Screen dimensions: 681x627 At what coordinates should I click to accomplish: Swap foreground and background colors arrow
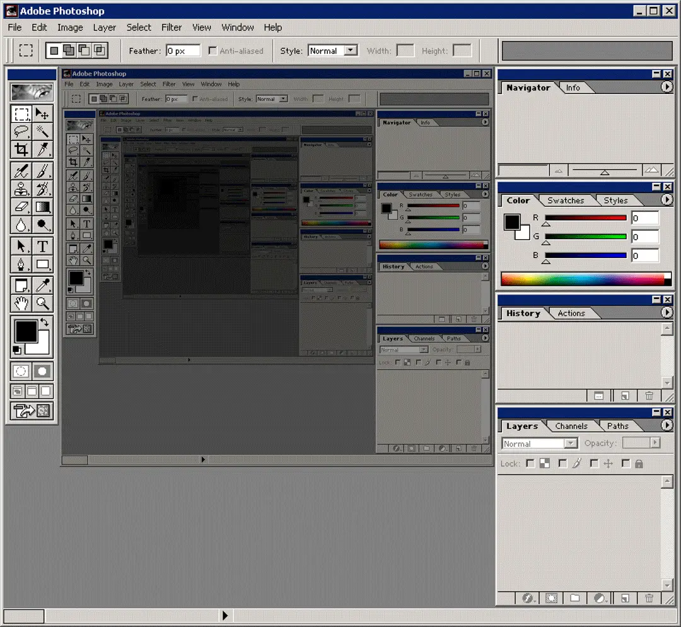(x=44, y=322)
